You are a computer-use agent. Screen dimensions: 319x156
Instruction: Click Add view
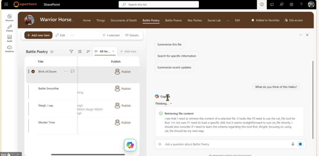tap(128, 51)
